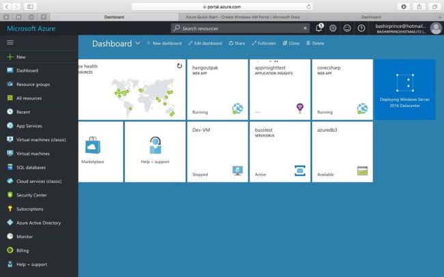The width and height of the screenshot is (444, 277).
Task: Click the Billing circle icon
Action: point(10,250)
